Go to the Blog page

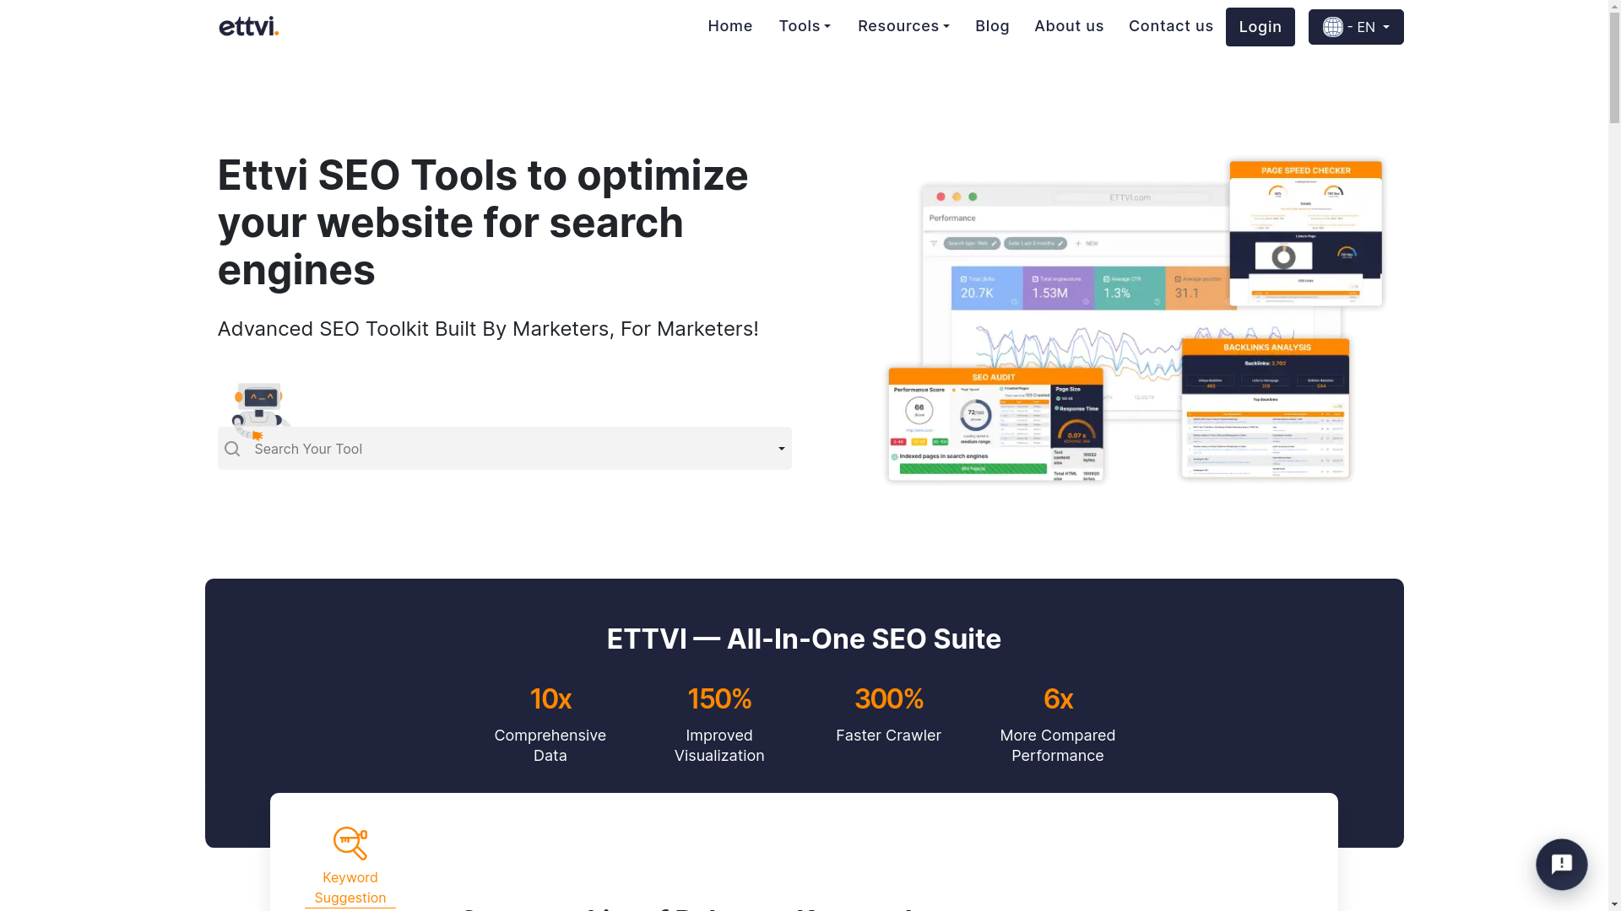tap(992, 26)
